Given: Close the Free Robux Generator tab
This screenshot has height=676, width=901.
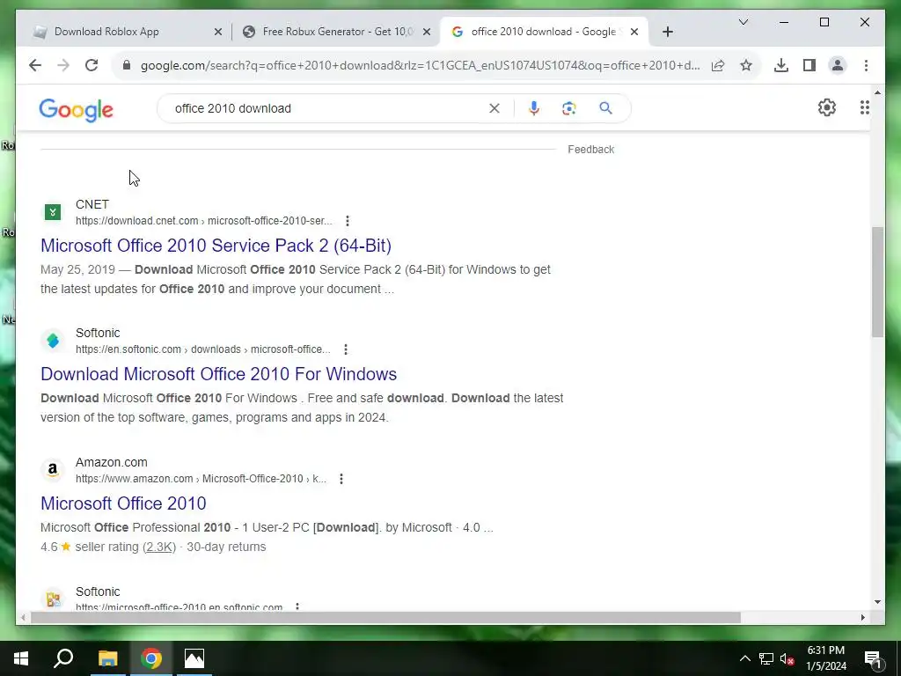Looking at the screenshot, I should tap(427, 33).
